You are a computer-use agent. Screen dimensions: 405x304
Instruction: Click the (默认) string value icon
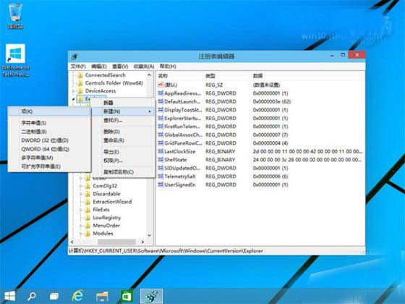tap(161, 85)
